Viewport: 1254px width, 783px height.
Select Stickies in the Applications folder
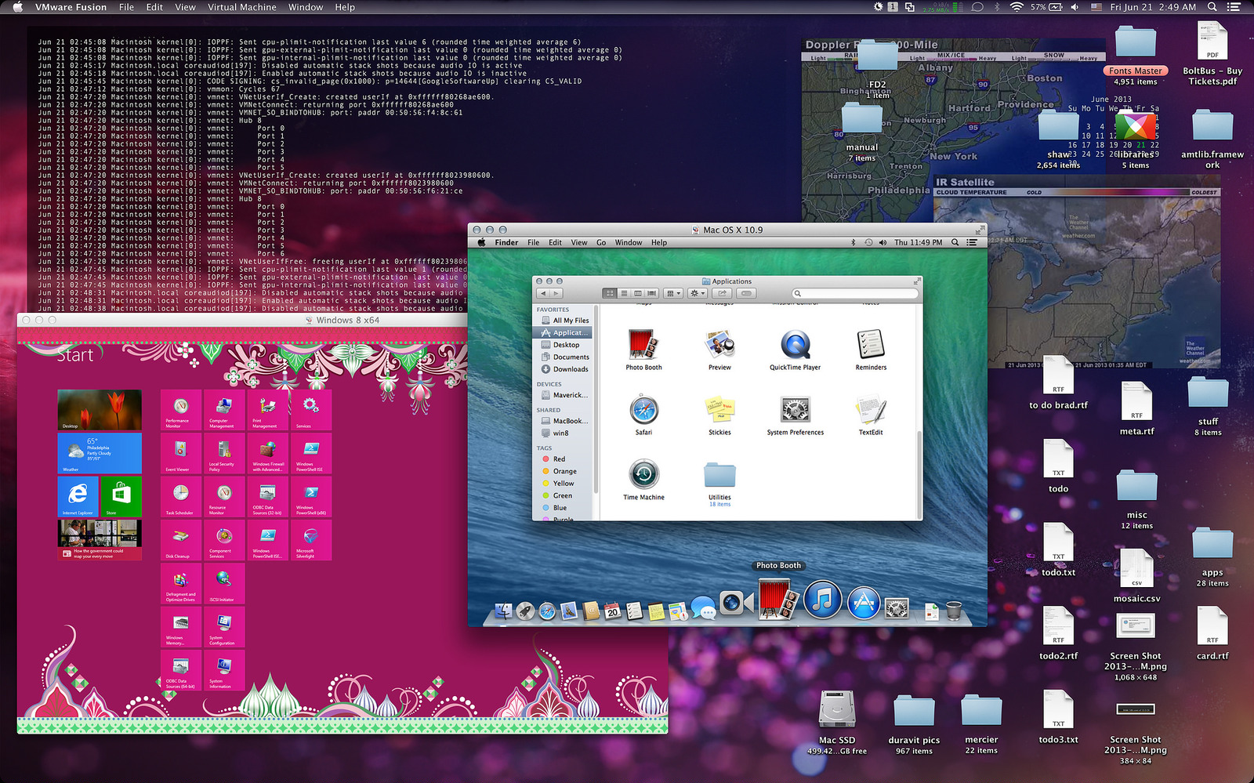pyautogui.click(x=719, y=415)
